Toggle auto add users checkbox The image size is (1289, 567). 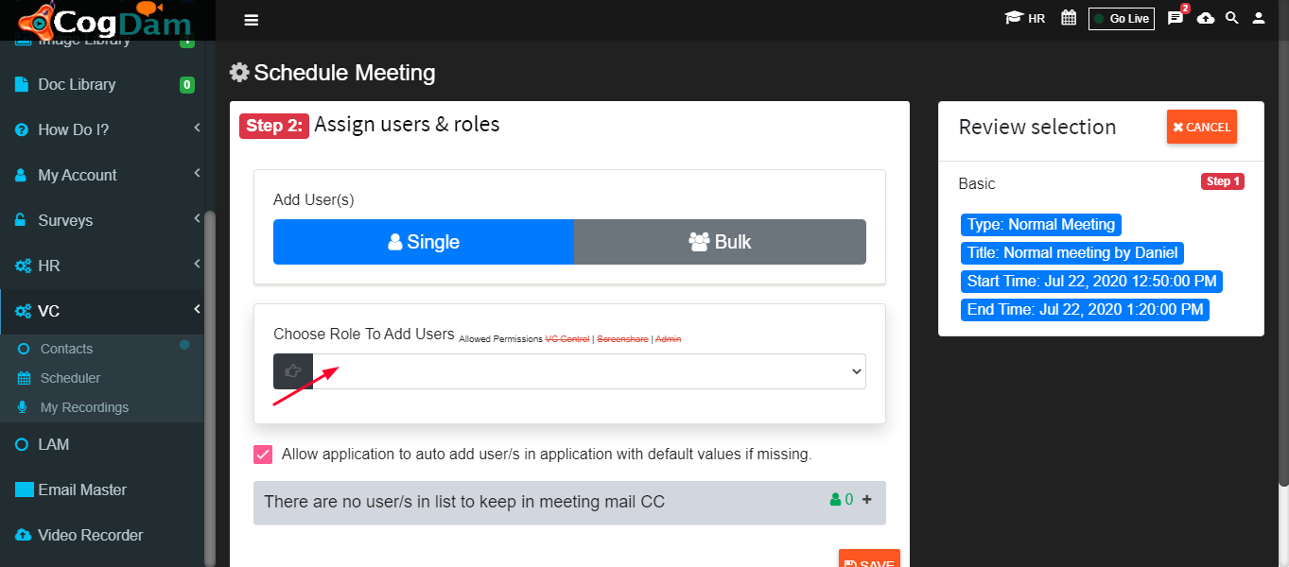(263, 455)
